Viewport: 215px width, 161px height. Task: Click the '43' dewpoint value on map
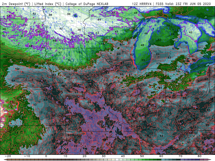[8, 16]
